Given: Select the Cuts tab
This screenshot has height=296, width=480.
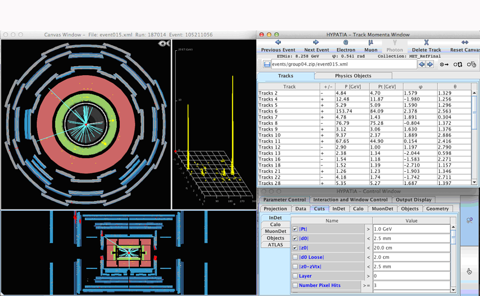Looking at the screenshot, I should coord(319,209).
